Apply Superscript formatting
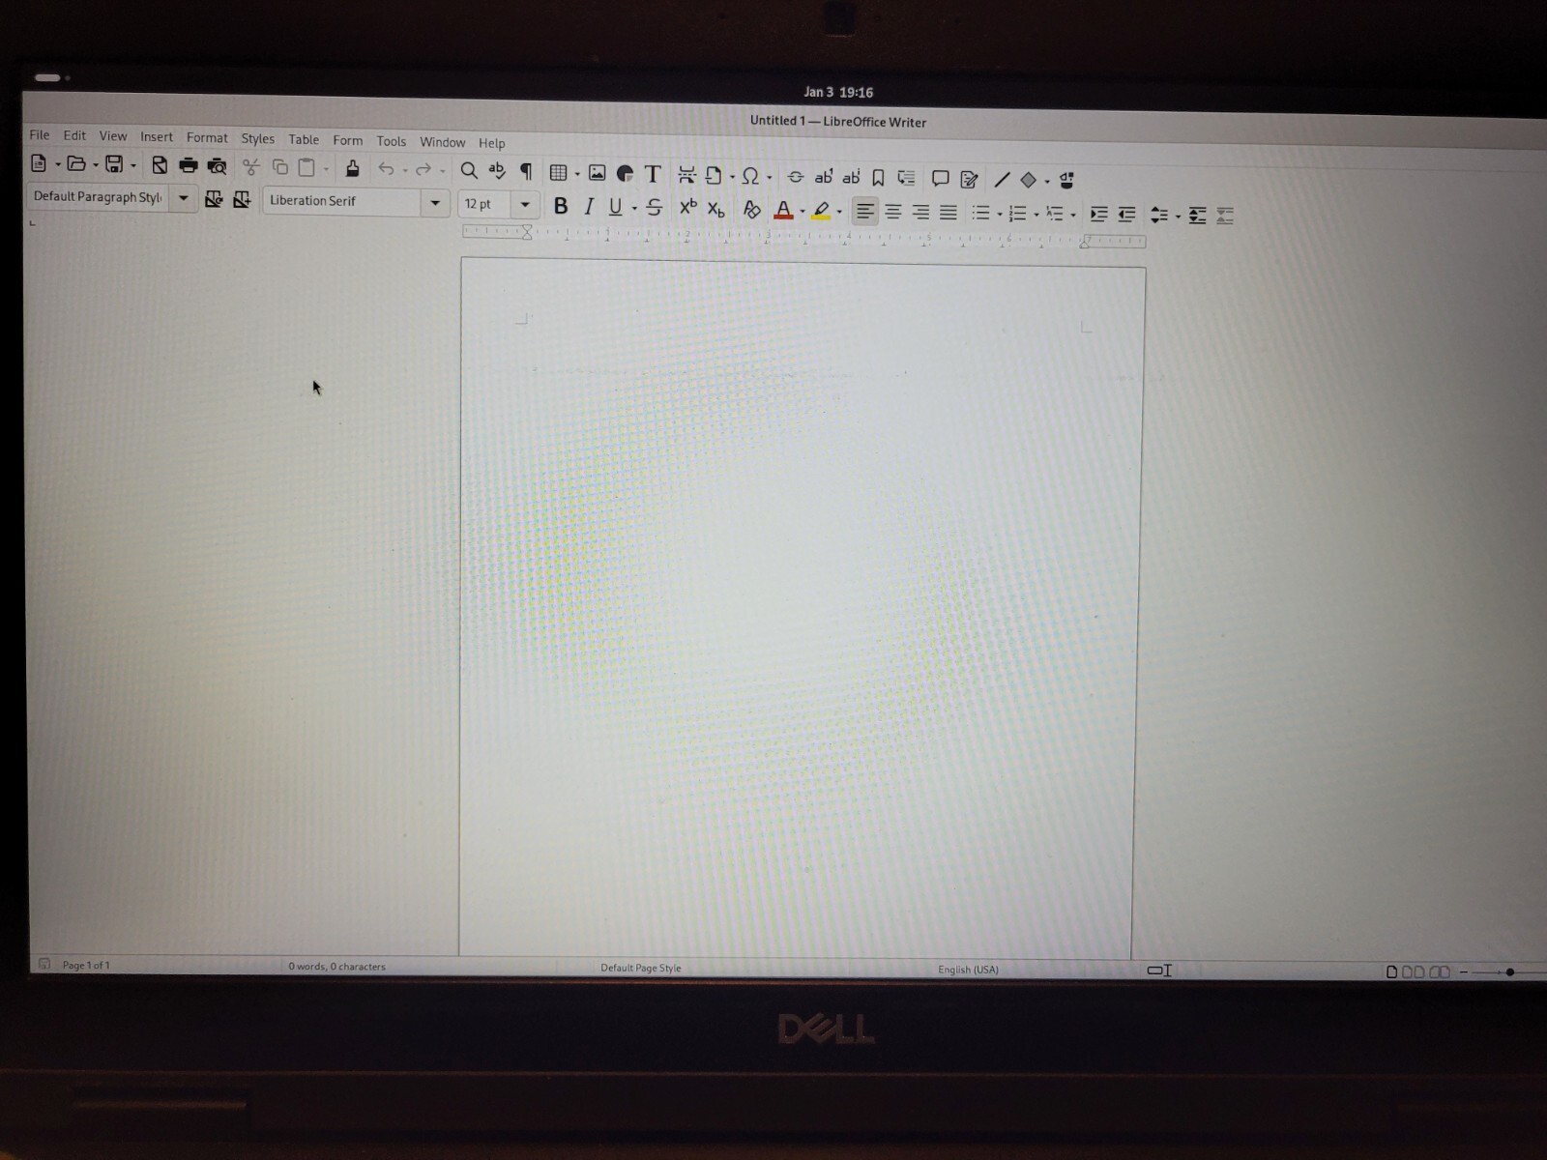Screen dimensions: 1547x1160 (x=687, y=207)
